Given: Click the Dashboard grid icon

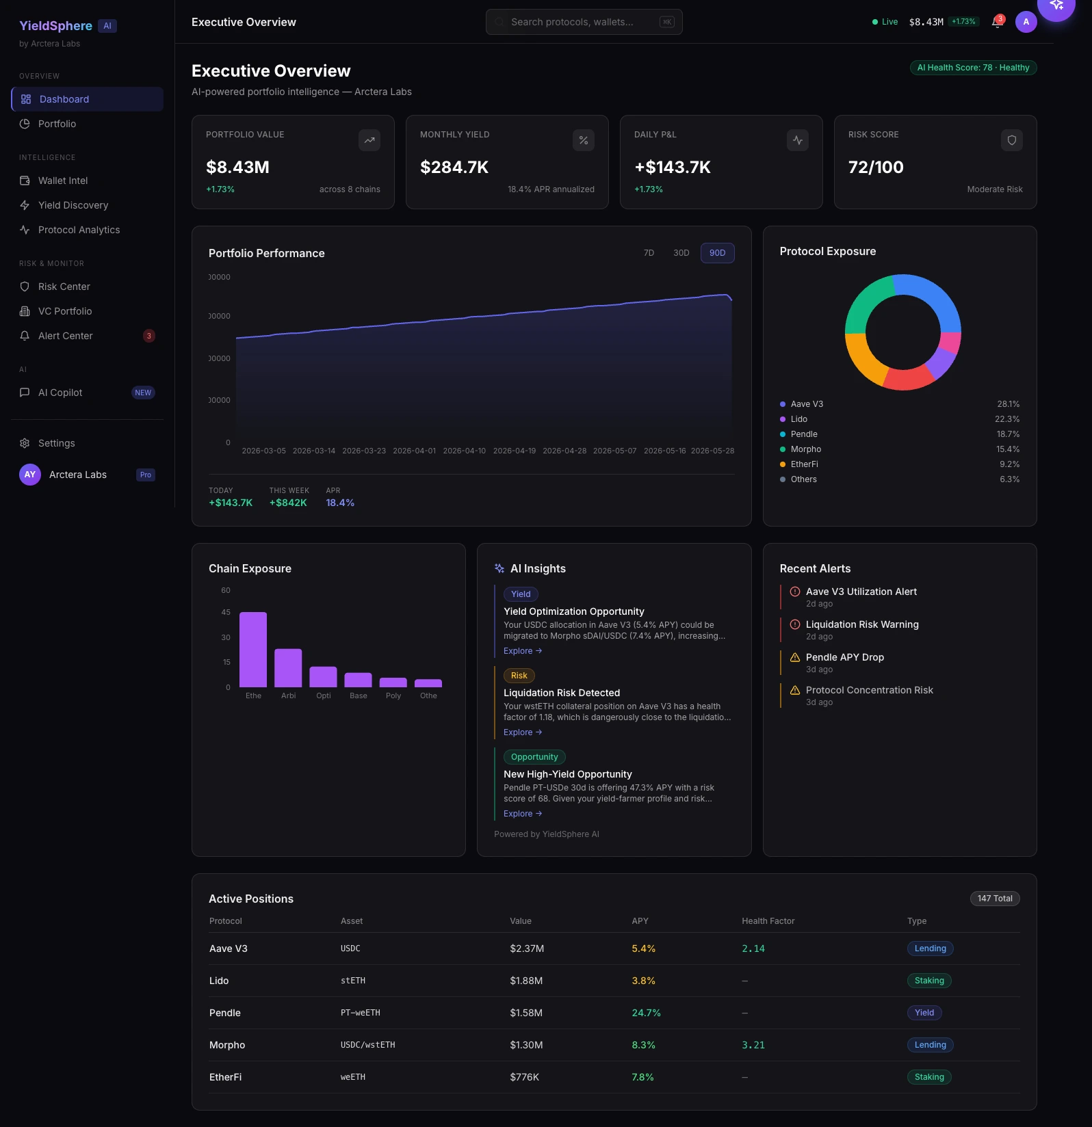Looking at the screenshot, I should tap(26, 99).
